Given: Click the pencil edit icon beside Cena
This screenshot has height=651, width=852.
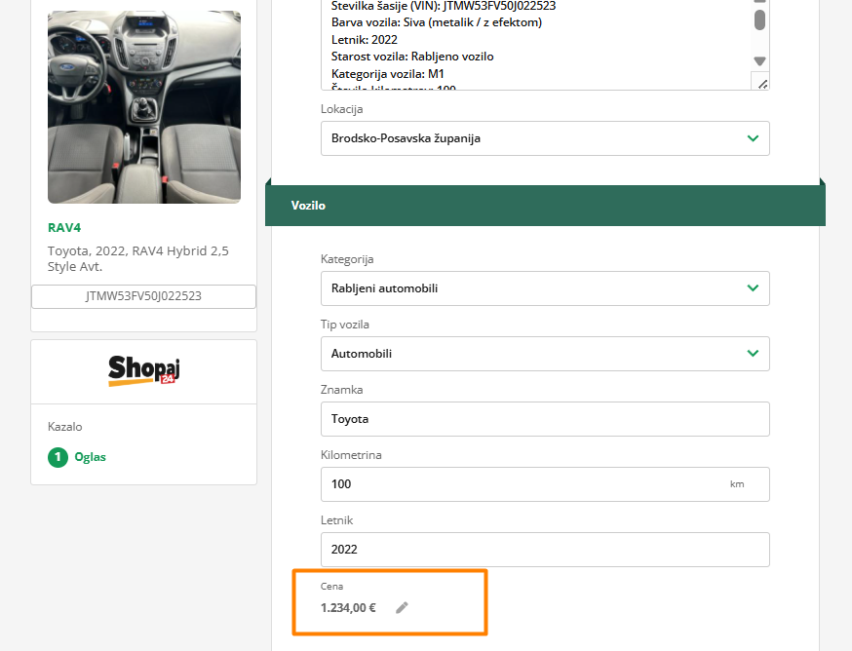Looking at the screenshot, I should click(x=402, y=607).
